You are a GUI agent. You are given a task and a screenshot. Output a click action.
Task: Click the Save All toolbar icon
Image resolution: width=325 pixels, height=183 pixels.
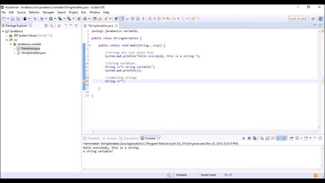(x=18, y=19)
